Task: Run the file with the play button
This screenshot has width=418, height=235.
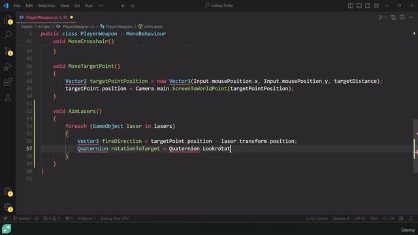Action: (380, 18)
